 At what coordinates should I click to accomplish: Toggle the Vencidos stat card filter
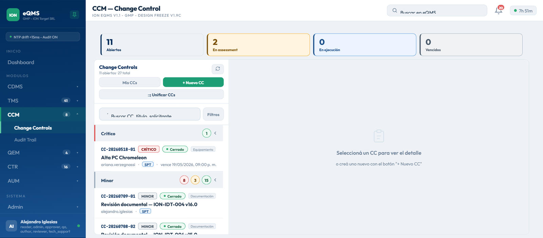[x=471, y=45]
